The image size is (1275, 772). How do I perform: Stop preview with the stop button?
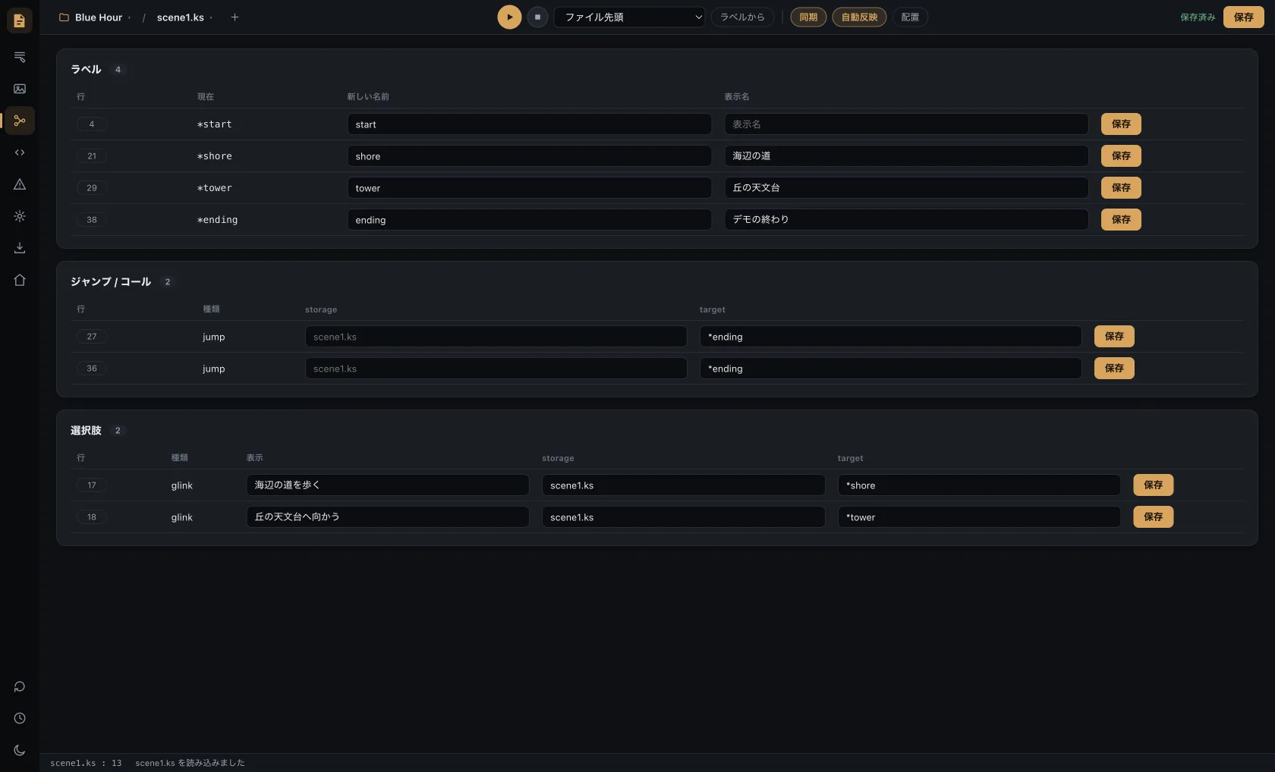pos(537,17)
